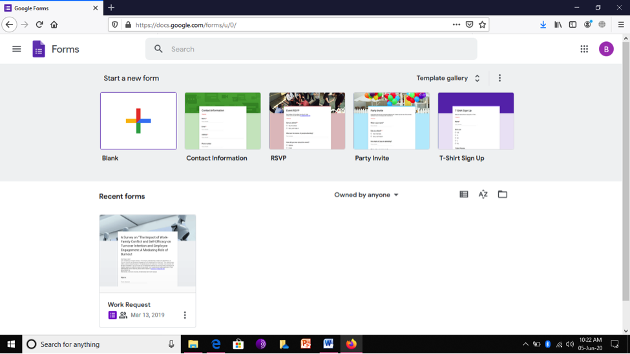This screenshot has width=630, height=354.
Task: Open the Google apps grid
Action: coord(584,49)
